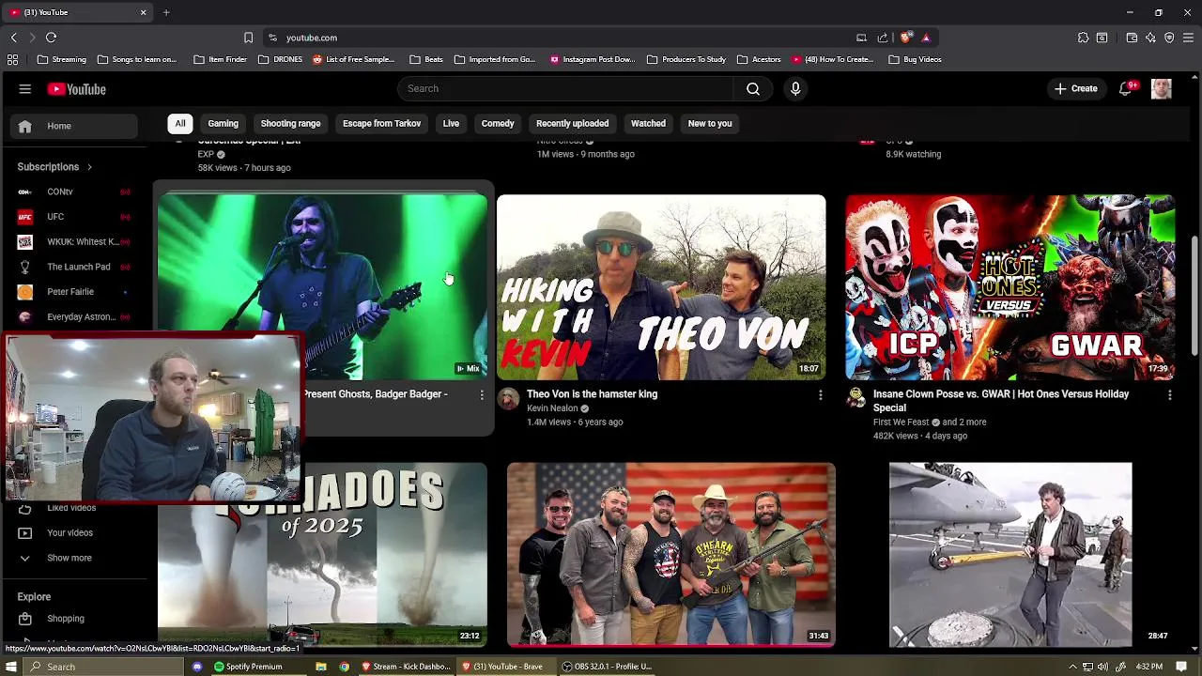The width and height of the screenshot is (1202, 676).
Task: Reload the page in Brave
Action: click(x=51, y=38)
